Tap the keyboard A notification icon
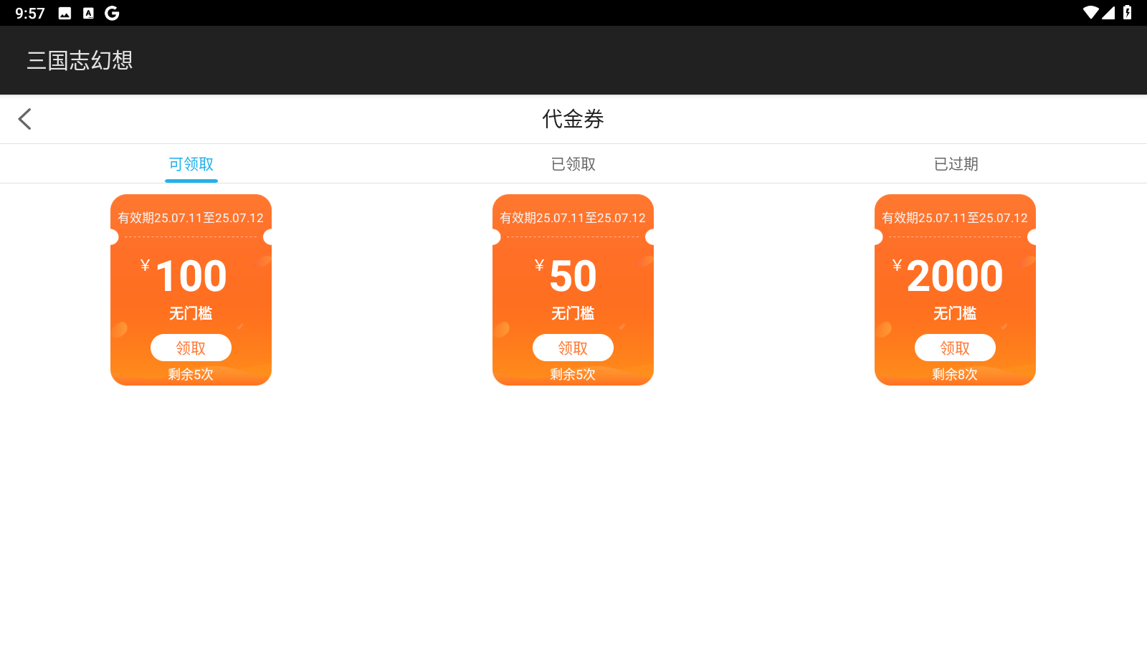1147x645 pixels. (88, 13)
